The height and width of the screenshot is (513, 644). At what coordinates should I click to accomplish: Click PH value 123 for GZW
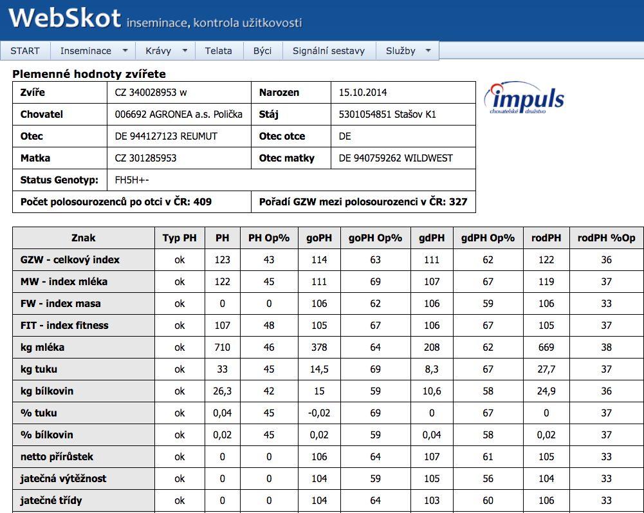(x=222, y=260)
